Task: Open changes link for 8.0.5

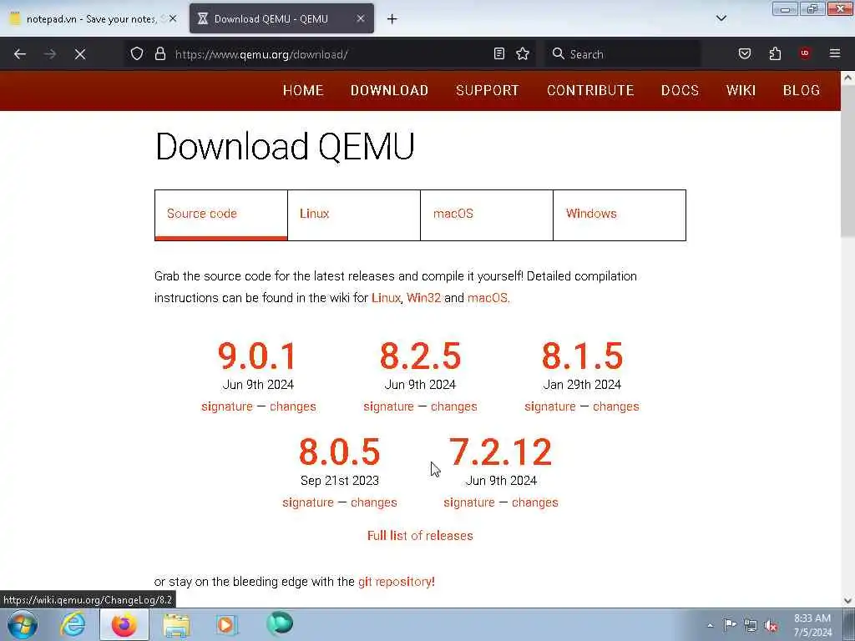Action: click(x=373, y=502)
